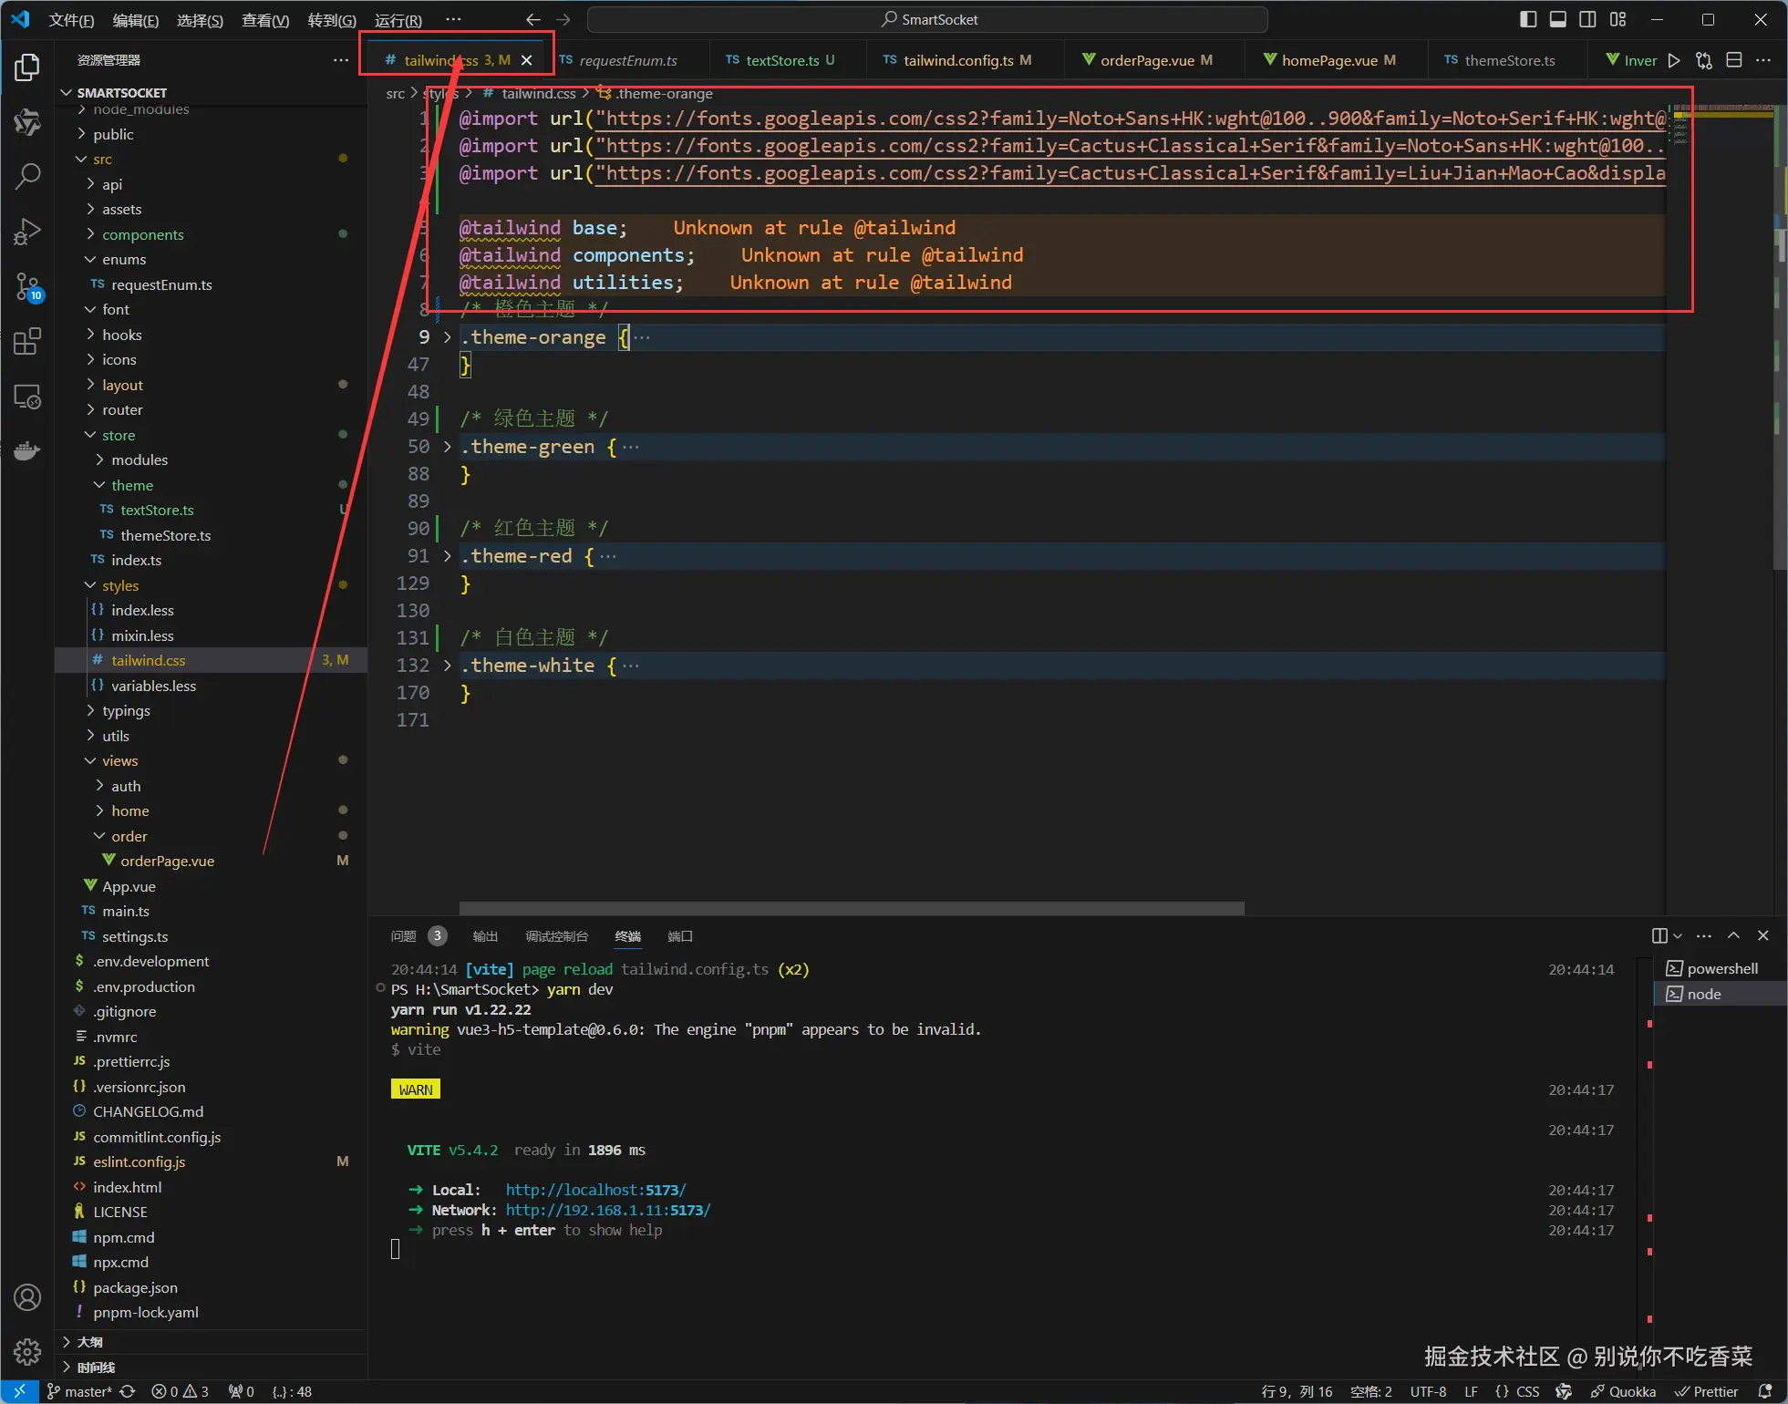
Task: Click the Accounts icon in activity bar
Action: [x=27, y=1296]
